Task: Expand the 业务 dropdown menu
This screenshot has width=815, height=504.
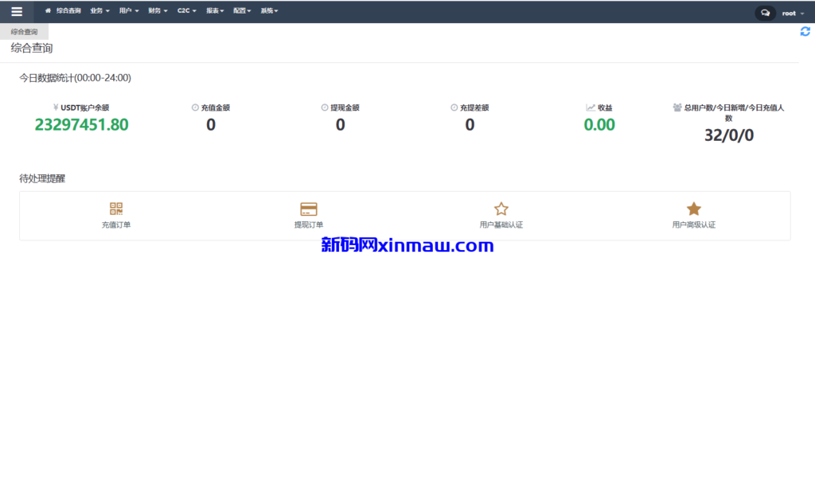Action: click(99, 12)
